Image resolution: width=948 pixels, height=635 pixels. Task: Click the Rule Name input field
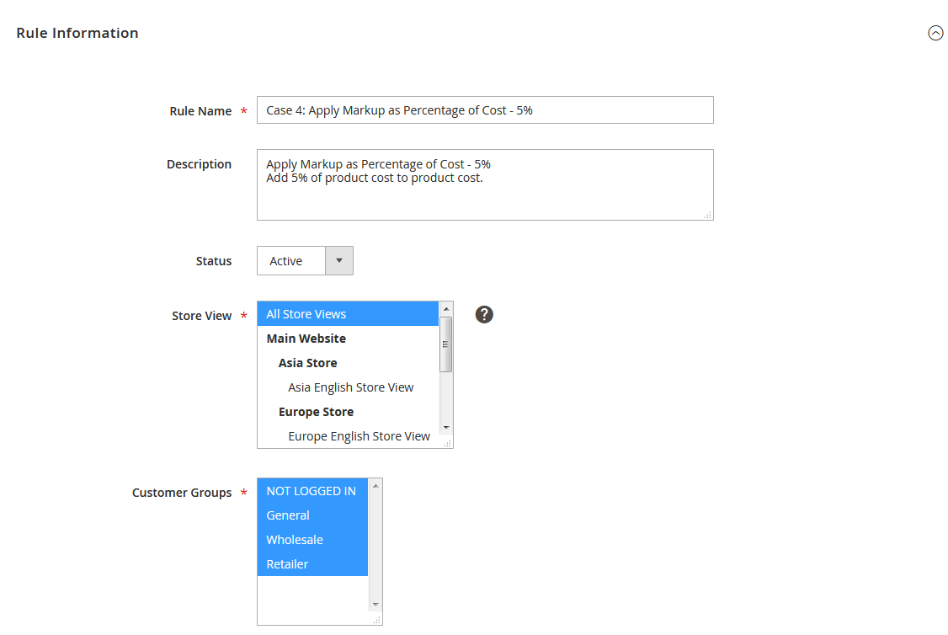pos(485,110)
